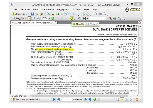Rotate page counterclockwise icon
153x108 pixels.
[x=83, y=14]
